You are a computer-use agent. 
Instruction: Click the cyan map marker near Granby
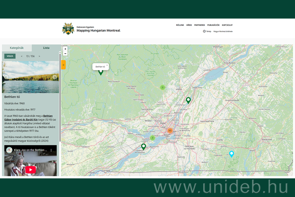coord(232,154)
